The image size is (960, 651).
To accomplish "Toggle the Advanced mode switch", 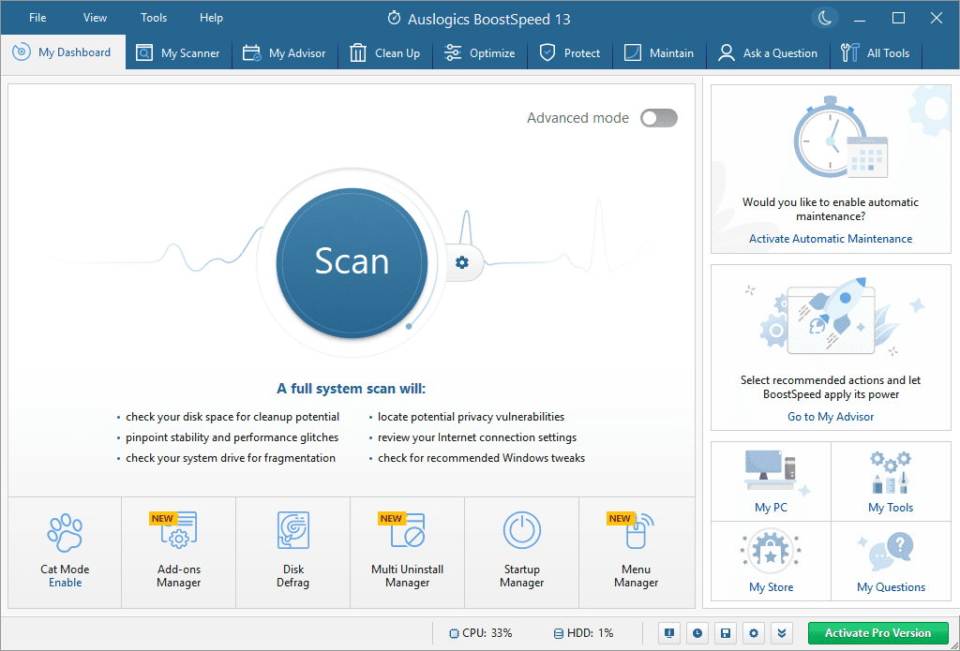I will (x=659, y=118).
